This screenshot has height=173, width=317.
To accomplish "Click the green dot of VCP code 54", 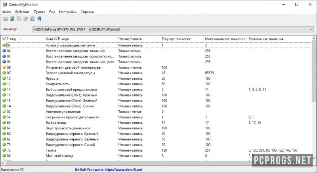I will pyautogui.click(x=4, y=117).
